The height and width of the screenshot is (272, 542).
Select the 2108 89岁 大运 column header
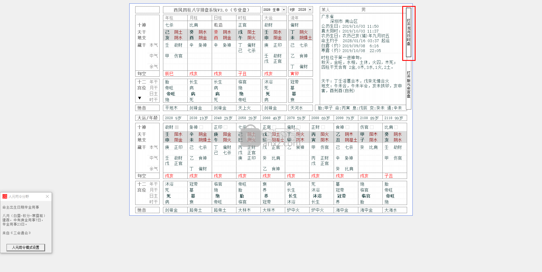tap(370, 118)
